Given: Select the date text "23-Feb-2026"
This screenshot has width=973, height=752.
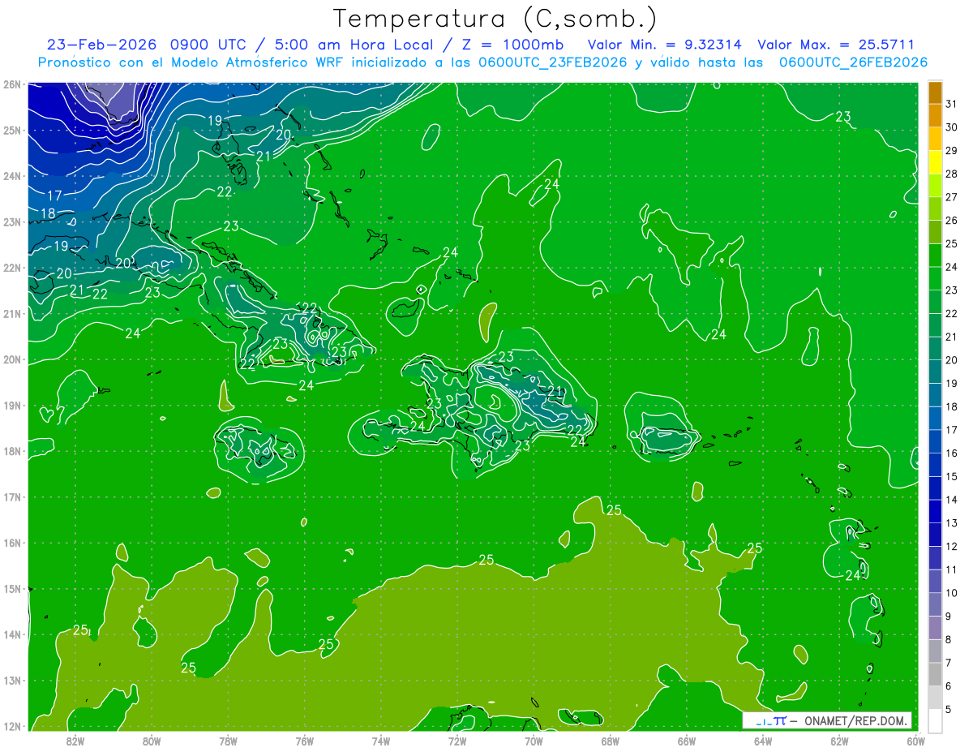Looking at the screenshot, I should [x=101, y=45].
